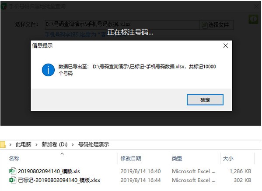Open file 20190802094140_模版.xls
Screen dimensions: 262x191
click(49, 171)
